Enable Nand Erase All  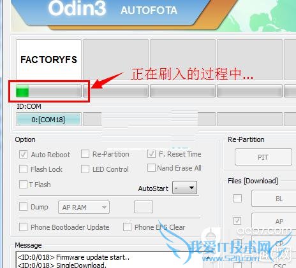[151, 168]
